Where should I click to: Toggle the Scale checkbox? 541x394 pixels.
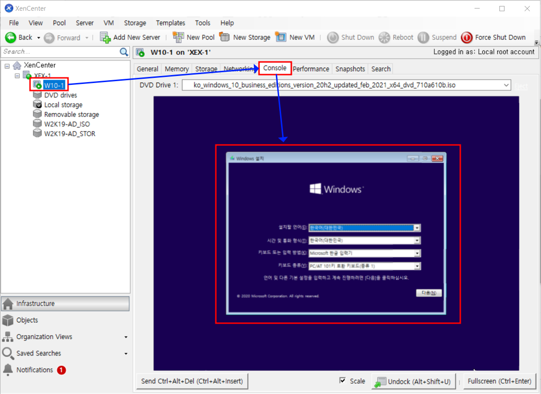[x=343, y=380]
